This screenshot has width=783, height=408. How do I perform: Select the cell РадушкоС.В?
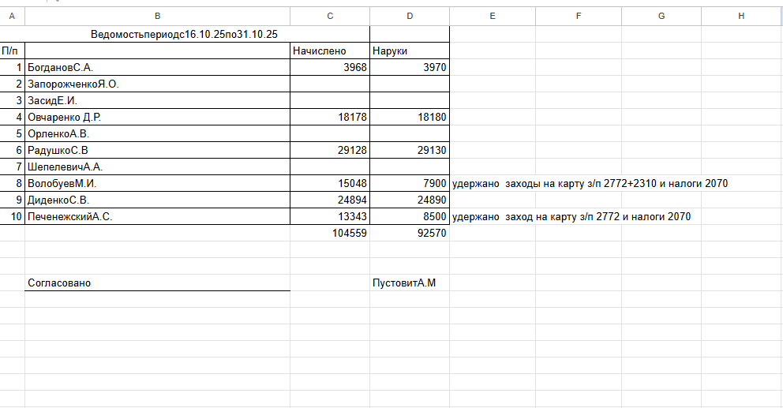(x=157, y=150)
